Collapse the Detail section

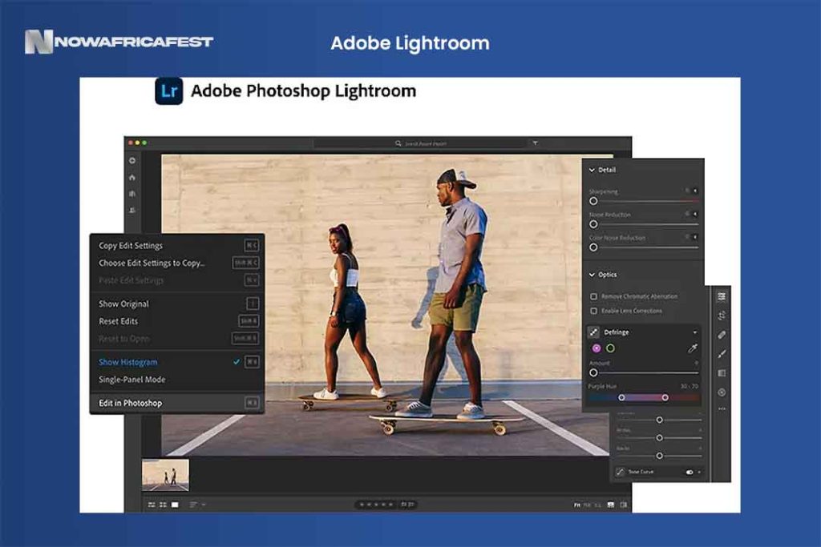pyautogui.click(x=592, y=170)
